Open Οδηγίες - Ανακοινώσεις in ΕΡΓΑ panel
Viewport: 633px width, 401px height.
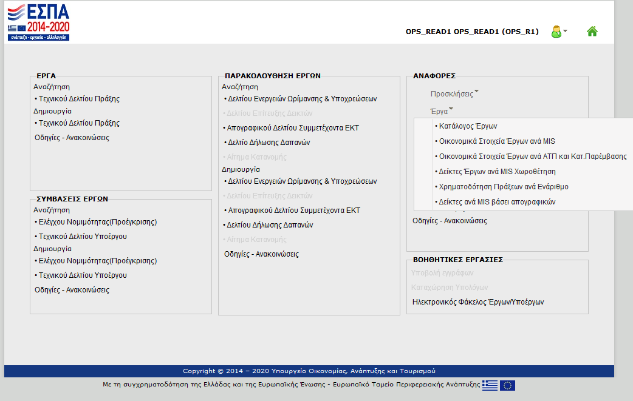pyautogui.click(x=72, y=138)
